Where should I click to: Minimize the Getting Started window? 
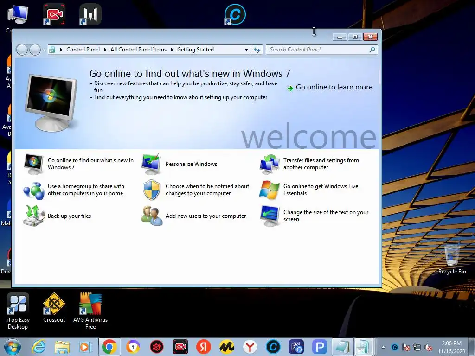click(x=340, y=37)
